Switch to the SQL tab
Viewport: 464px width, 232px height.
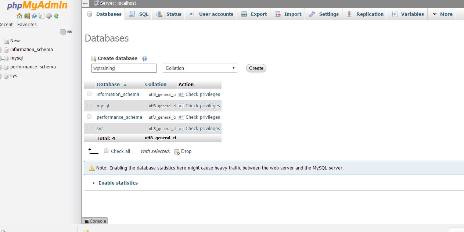[x=139, y=14]
